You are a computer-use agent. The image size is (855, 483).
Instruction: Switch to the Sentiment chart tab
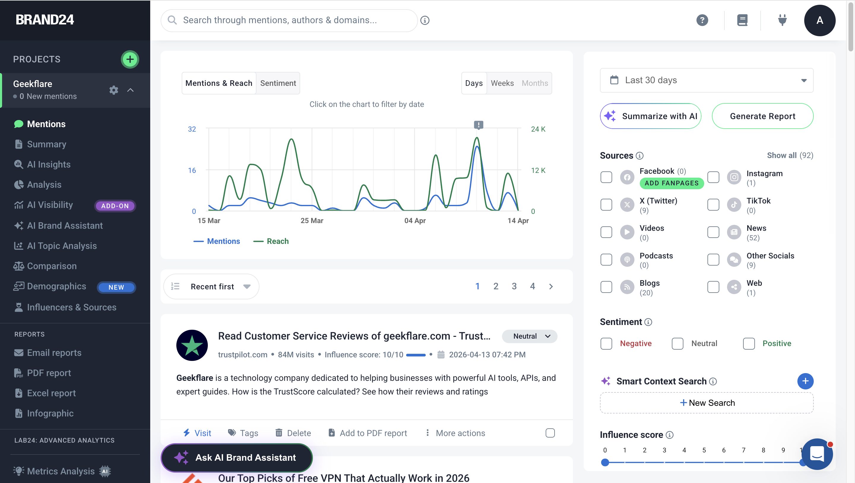[x=278, y=83]
